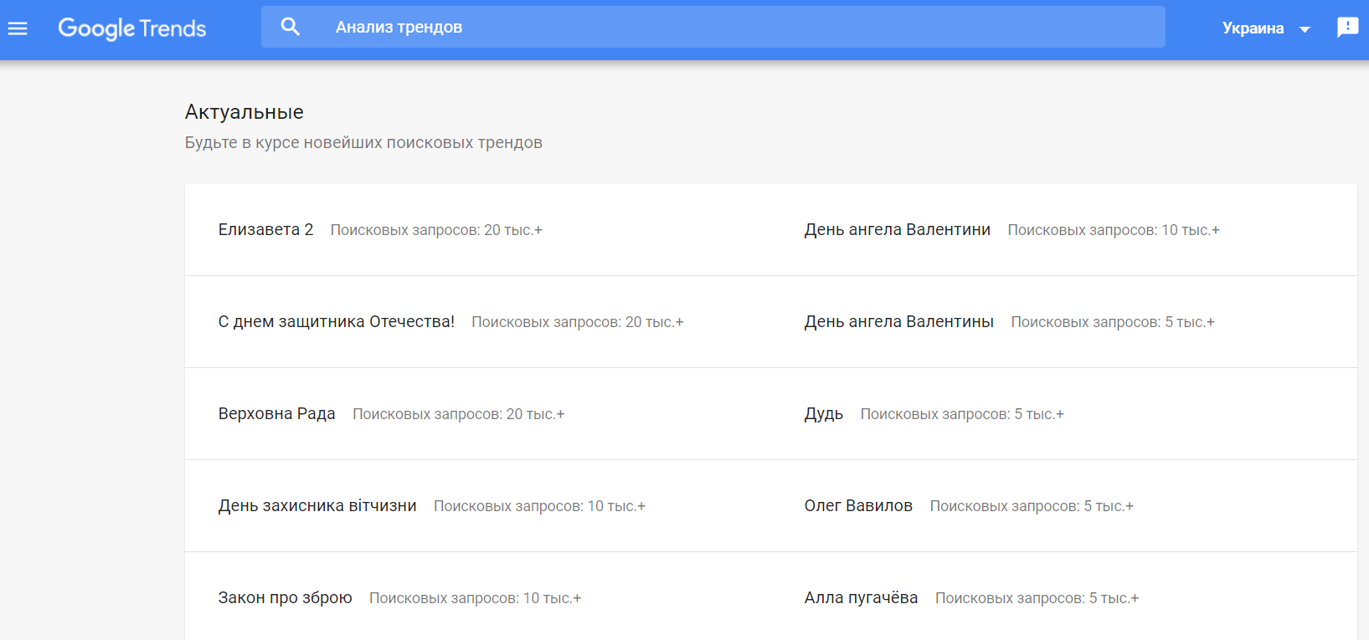Select the Верховна Рада trending search
This screenshot has height=640, width=1369.
pos(276,413)
